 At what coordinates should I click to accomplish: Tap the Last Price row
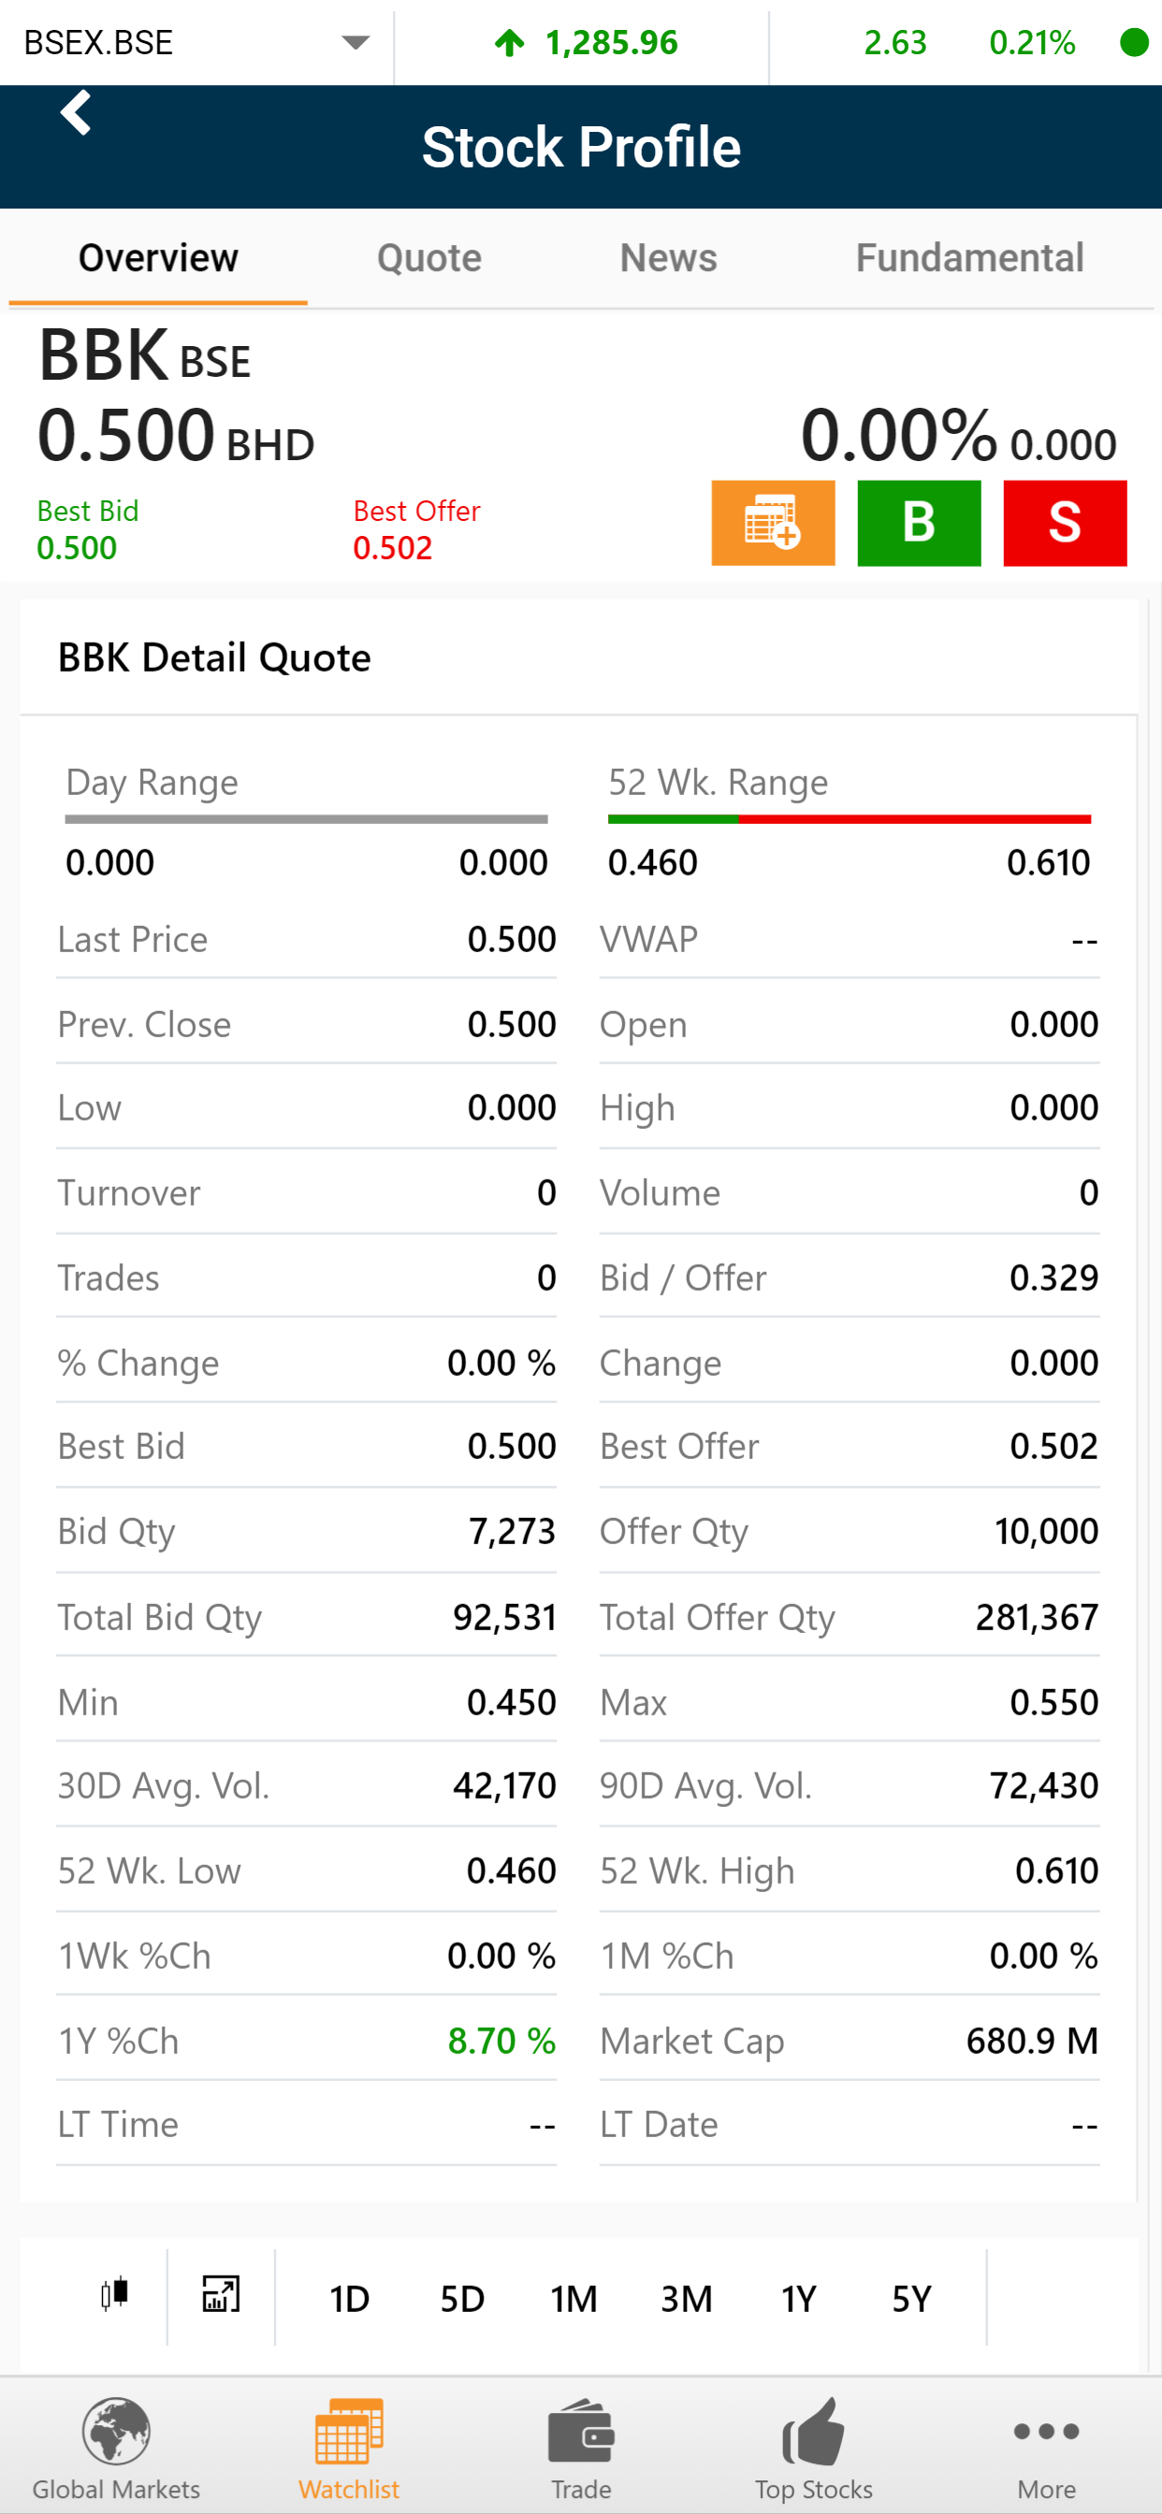[x=307, y=939]
